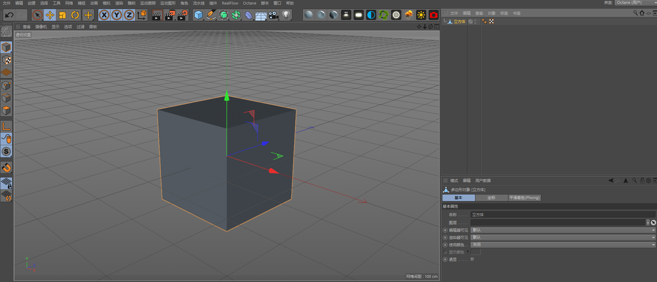This screenshot has height=282, width=657.
Task: Click the 使用颜色 keyframe radio circle
Action: 445,245
